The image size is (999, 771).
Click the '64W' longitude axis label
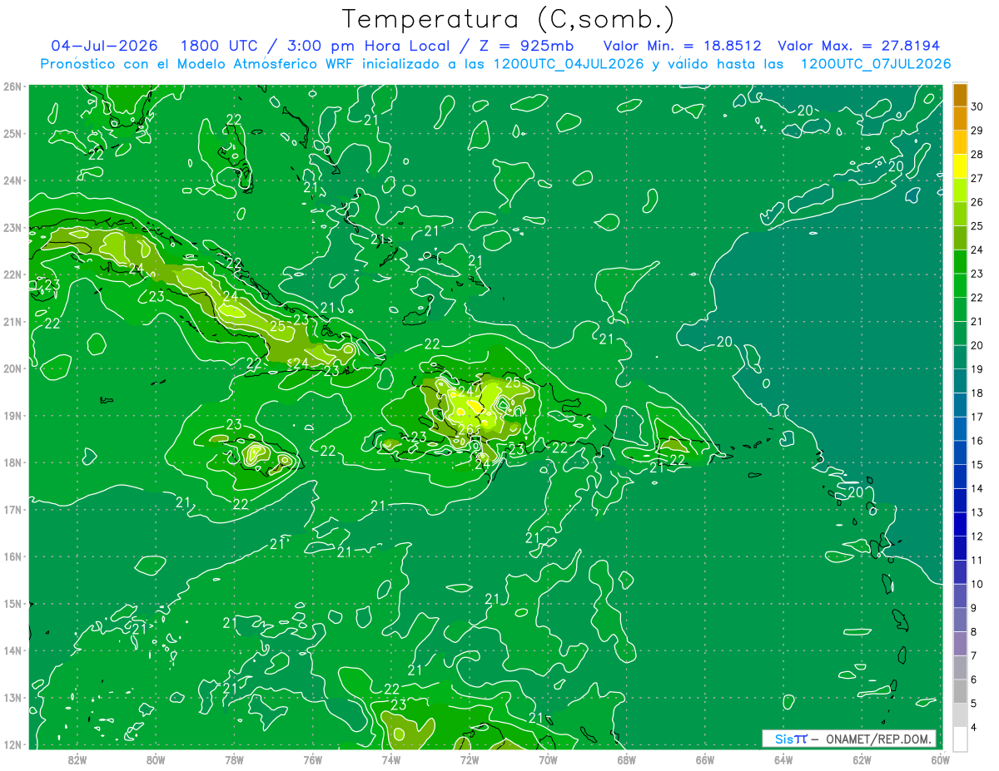783,759
